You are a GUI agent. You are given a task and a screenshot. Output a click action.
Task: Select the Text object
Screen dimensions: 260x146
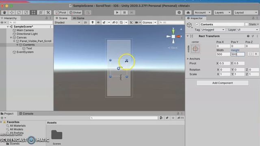pos(29,49)
